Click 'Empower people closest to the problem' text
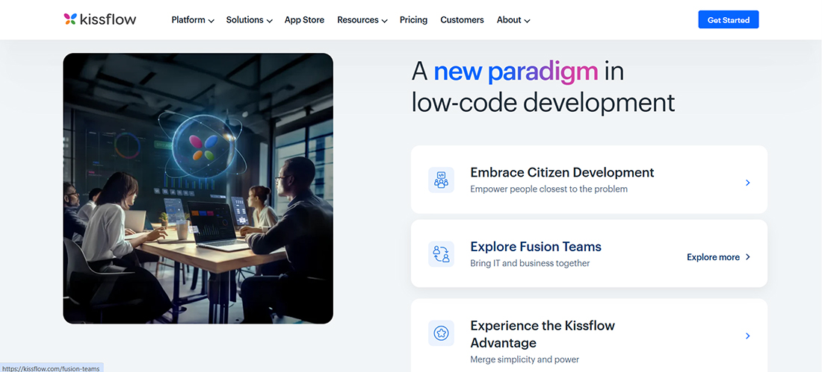This screenshot has height=372, width=822. click(549, 189)
